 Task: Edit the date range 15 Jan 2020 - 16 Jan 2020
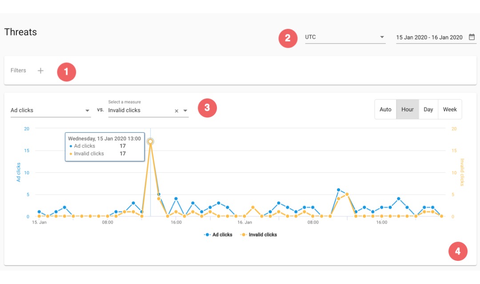(429, 37)
